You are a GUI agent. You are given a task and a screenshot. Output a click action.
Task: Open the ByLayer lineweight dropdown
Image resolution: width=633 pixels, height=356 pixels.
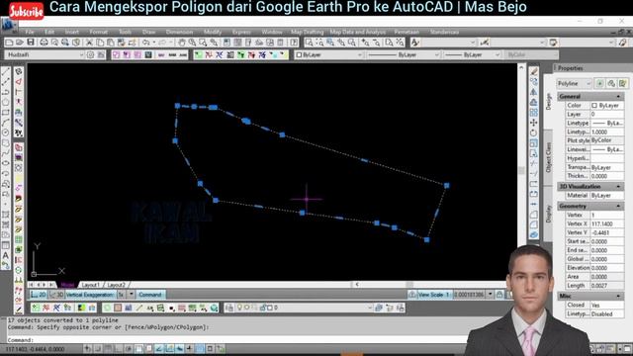[x=472, y=54]
